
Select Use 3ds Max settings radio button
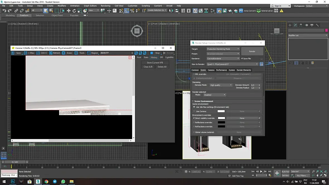[x=194, y=107]
